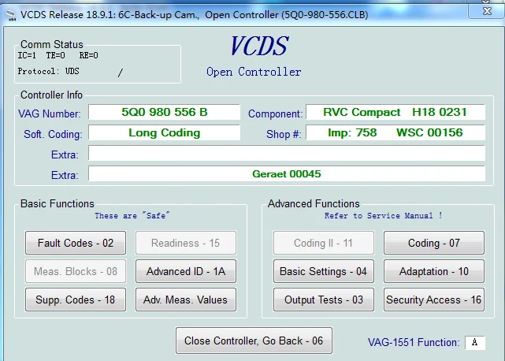Open Security Access - 16
Screen dimensions: 505x361
[x=434, y=300]
